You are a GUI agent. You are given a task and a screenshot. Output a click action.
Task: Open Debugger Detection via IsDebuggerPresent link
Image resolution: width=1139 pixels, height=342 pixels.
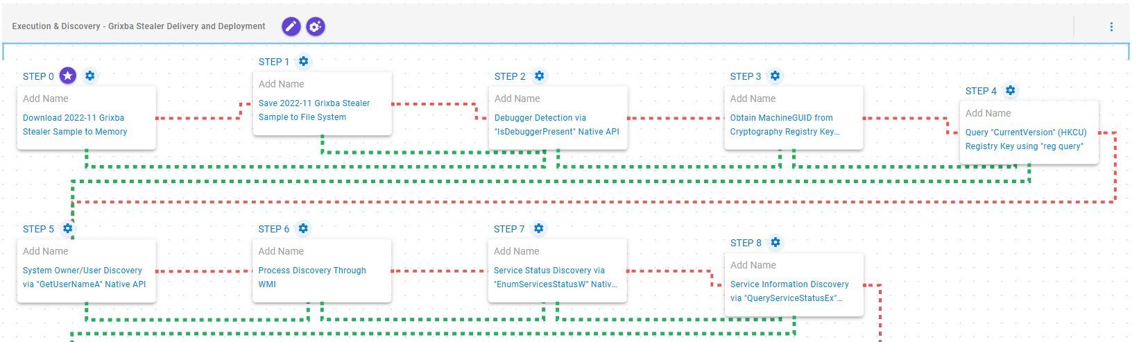(x=556, y=125)
